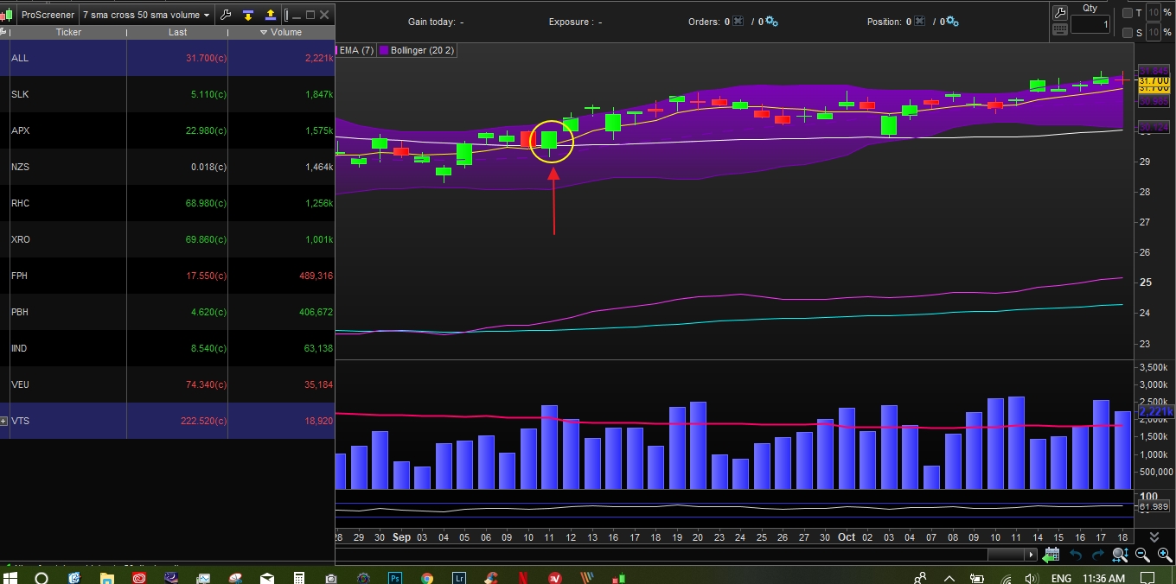Click the keyboard icon beside Qty
The height and width of the screenshot is (584, 1176).
[1059, 29]
